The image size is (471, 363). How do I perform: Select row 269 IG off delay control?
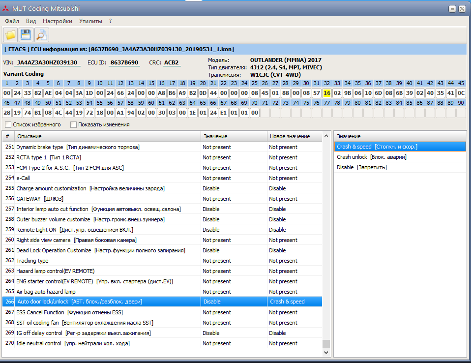tap(162, 333)
